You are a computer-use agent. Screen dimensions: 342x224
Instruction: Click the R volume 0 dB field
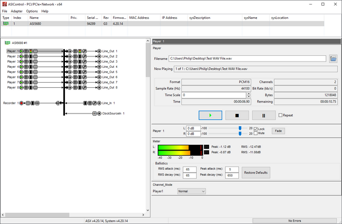point(193,134)
